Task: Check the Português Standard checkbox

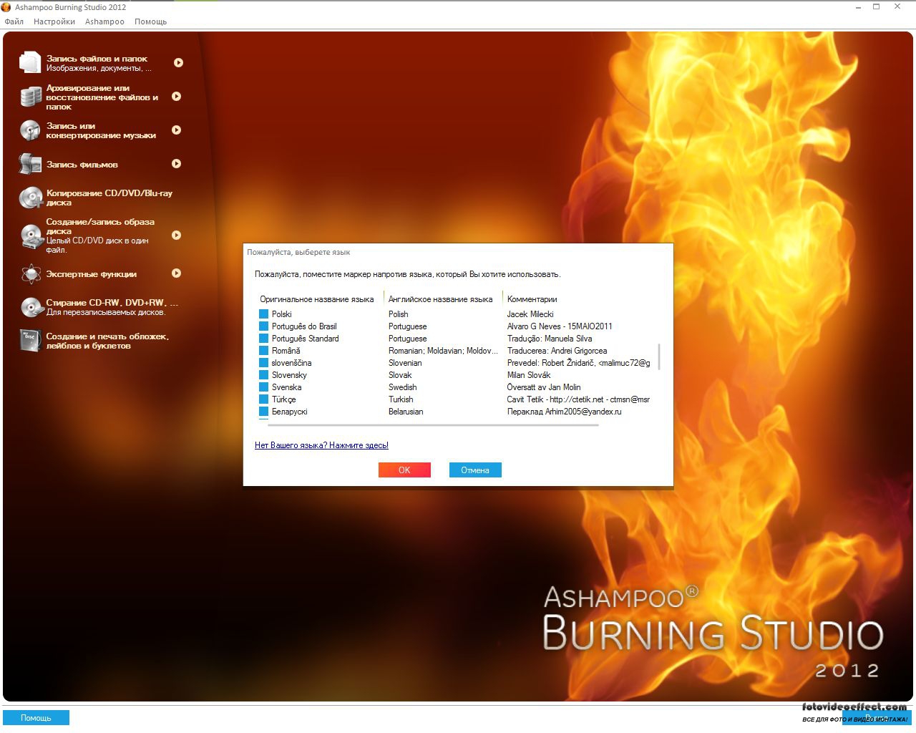Action: (263, 339)
